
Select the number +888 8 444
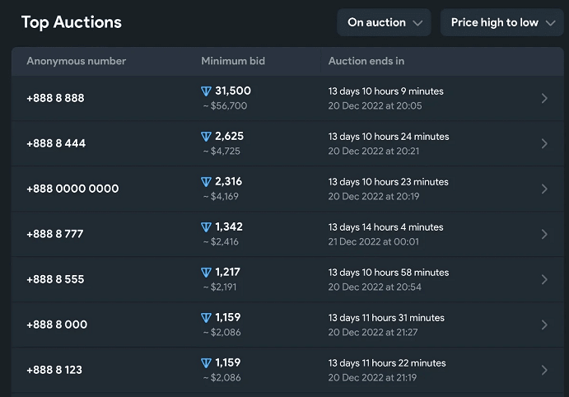(56, 143)
